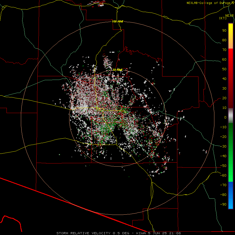Click the 50 NMI range ring label
This screenshot has height=235, width=235.
[118, 70]
